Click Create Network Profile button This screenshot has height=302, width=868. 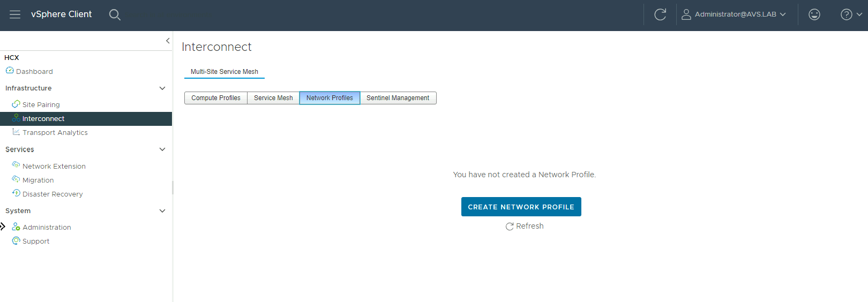click(x=521, y=207)
